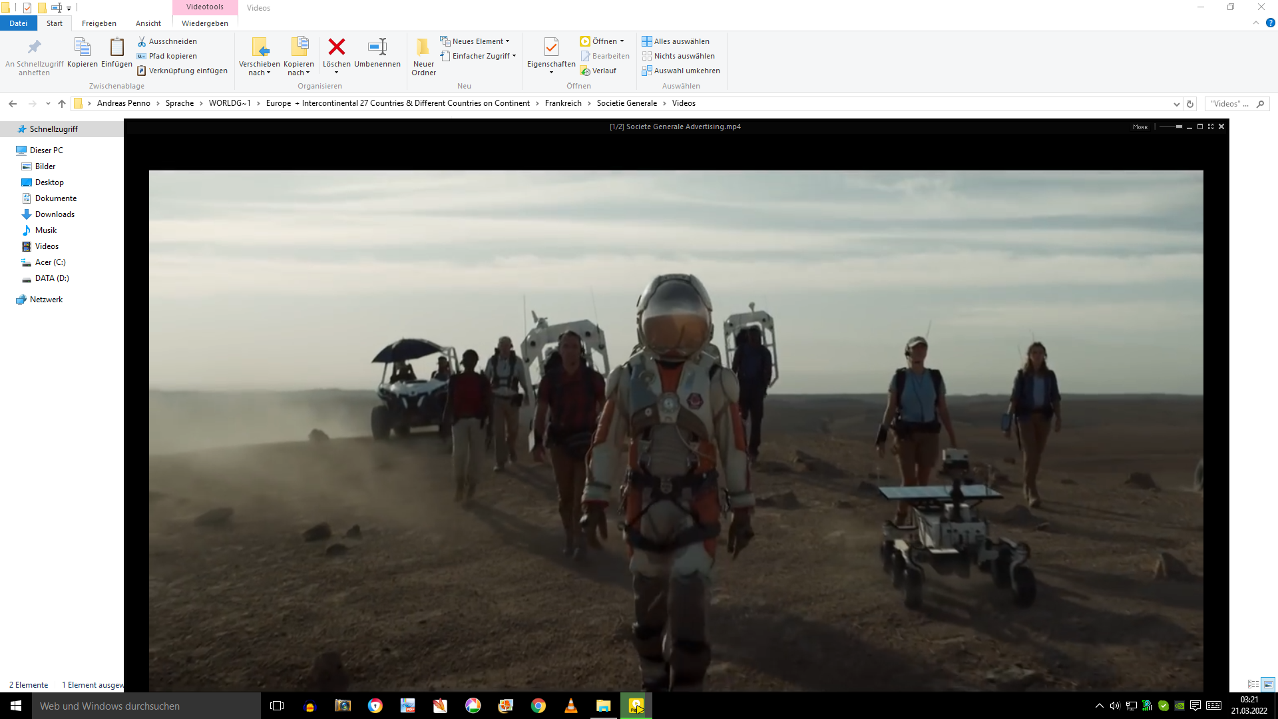Image resolution: width=1278 pixels, height=719 pixels.
Task: Open Picasa from the taskbar
Action: tap(473, 706)
